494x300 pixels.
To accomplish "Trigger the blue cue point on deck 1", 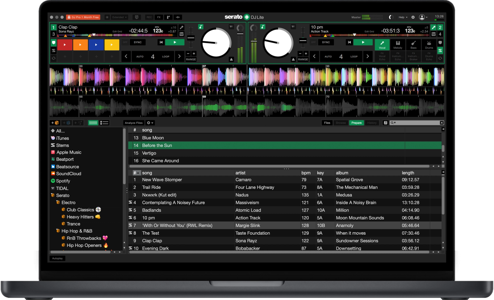I will pyautogui.click(x=96, y=45).
